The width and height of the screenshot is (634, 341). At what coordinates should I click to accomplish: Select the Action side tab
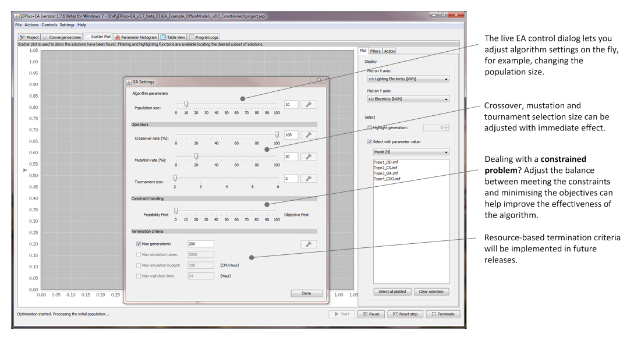click(389, 51)
